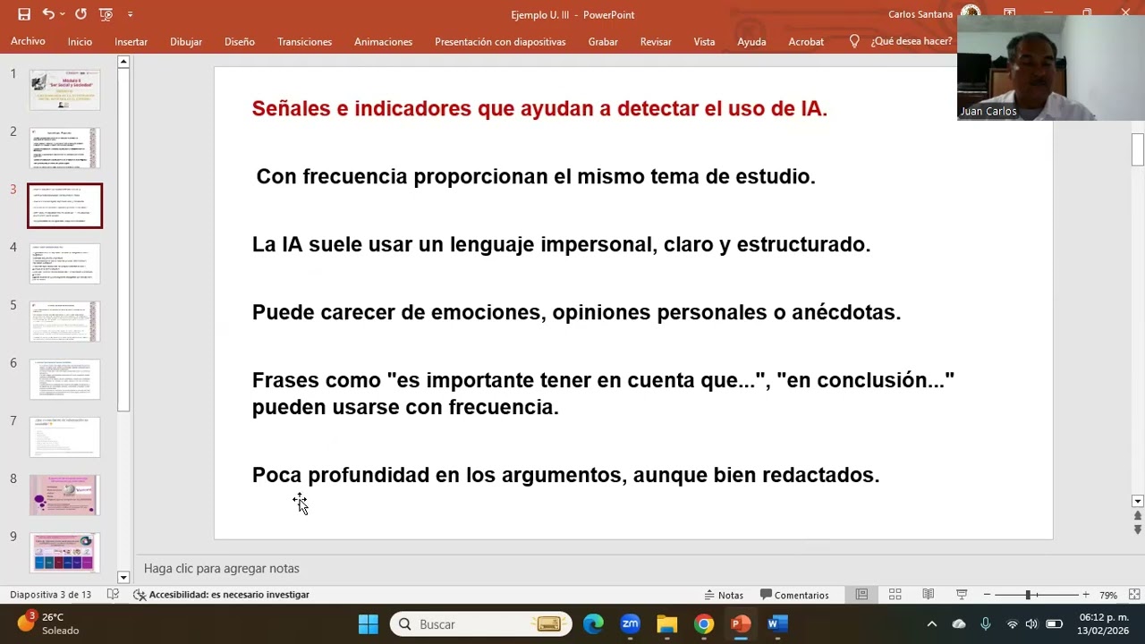The image size is (1145, 644).
Task: Click the '¿Qué desea hacer?' search box
Action: coord(912,41)
